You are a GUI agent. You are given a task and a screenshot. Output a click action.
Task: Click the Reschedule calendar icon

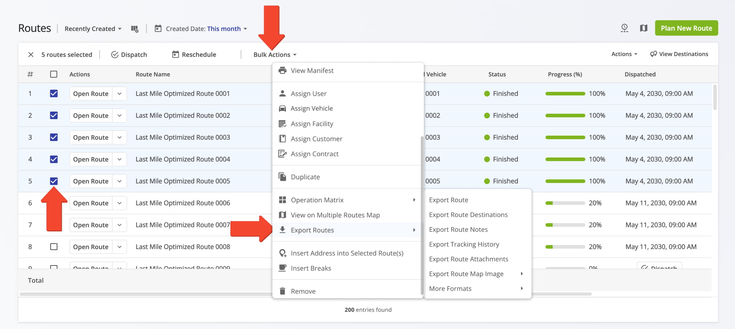(x=175, y=55)
